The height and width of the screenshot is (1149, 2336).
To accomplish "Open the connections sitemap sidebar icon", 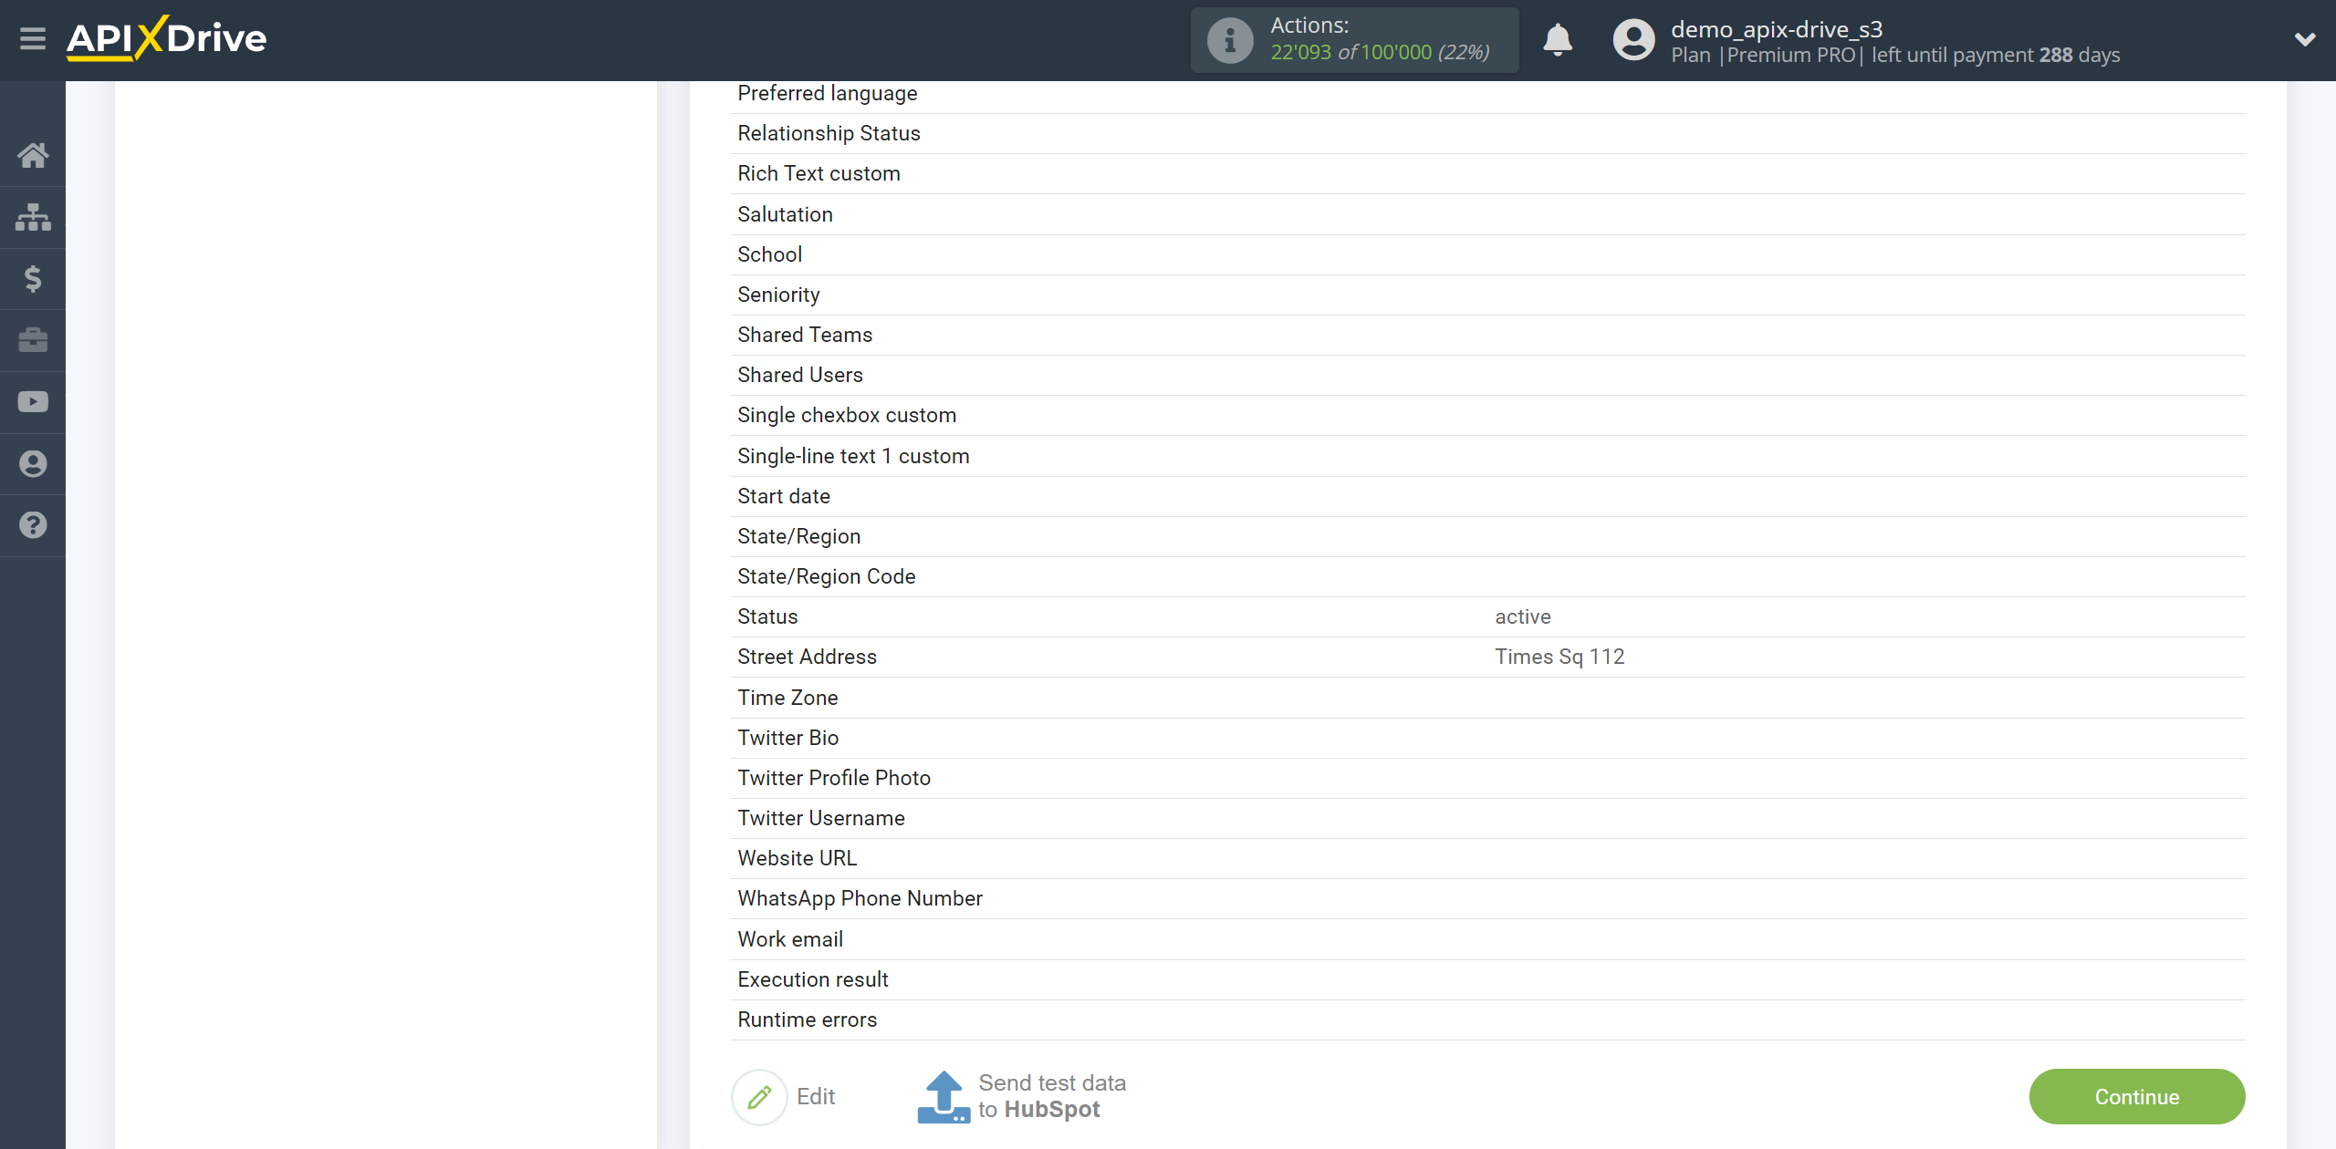I will pos(33,217).
